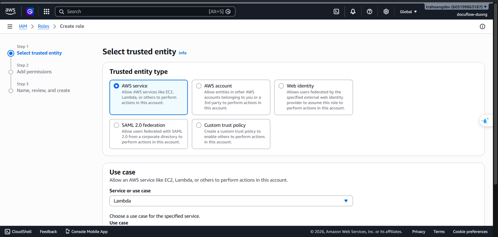Open settings via the gear icon
Screen dimensions: 498x237
click(386, 12)
